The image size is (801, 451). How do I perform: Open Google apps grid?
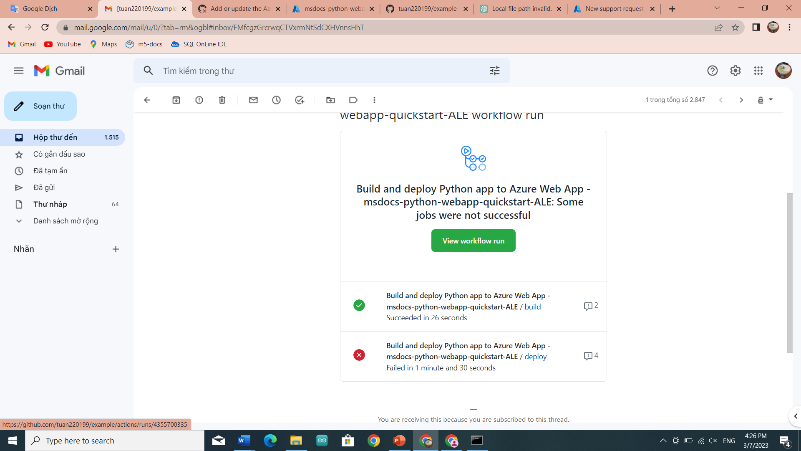(x=758, y=71)
